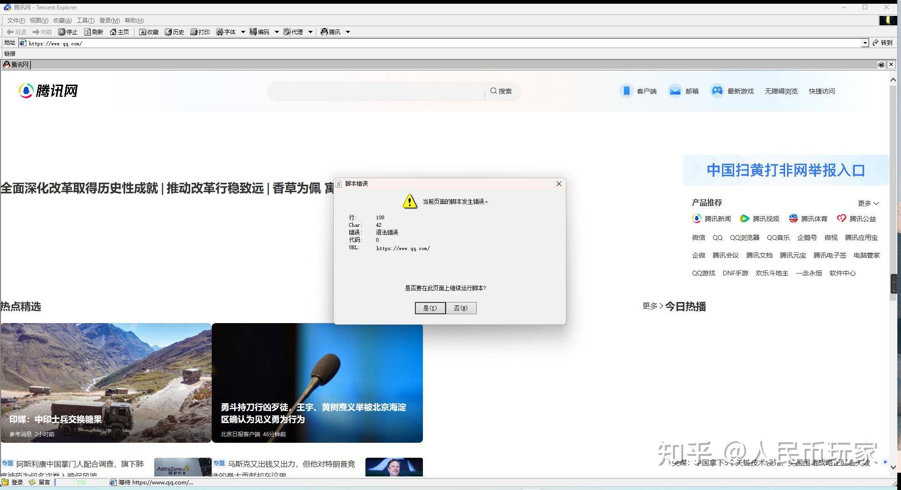Click the status bar loading progress bar
Screen dimensions: 901x490
click(81, 482)
